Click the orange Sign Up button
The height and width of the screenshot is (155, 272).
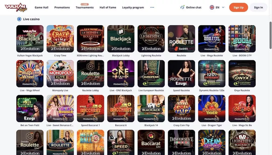[x=239, y=8]
